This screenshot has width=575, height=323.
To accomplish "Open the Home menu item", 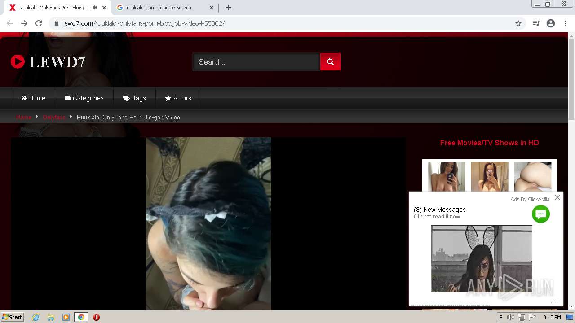I will click(x=33, y=98).
